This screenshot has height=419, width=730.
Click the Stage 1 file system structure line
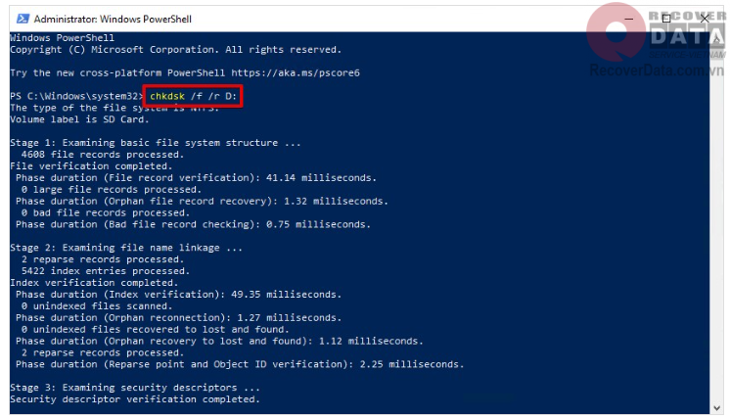[x=157, y=143]
